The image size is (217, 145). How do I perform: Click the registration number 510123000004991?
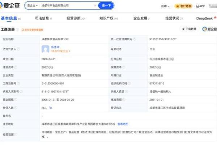click(52, 83)
